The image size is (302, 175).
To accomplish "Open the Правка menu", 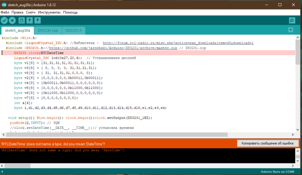I will [x=17, y=12].
